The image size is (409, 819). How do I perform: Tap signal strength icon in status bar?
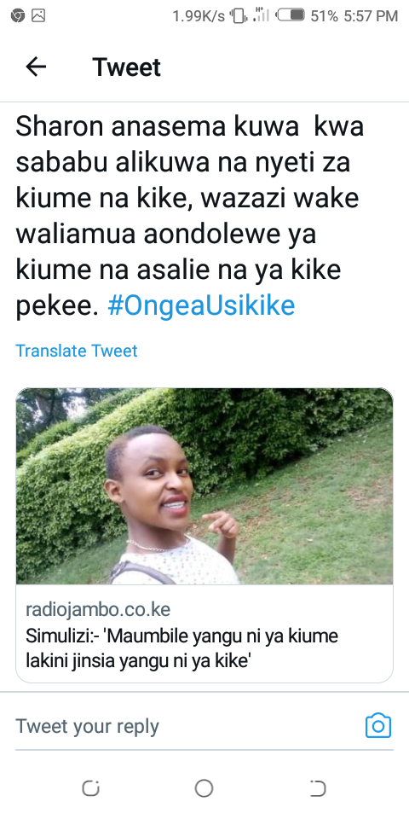tap(262, 15)
